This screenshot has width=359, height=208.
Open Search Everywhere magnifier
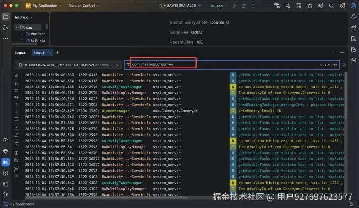coord(331,6)
